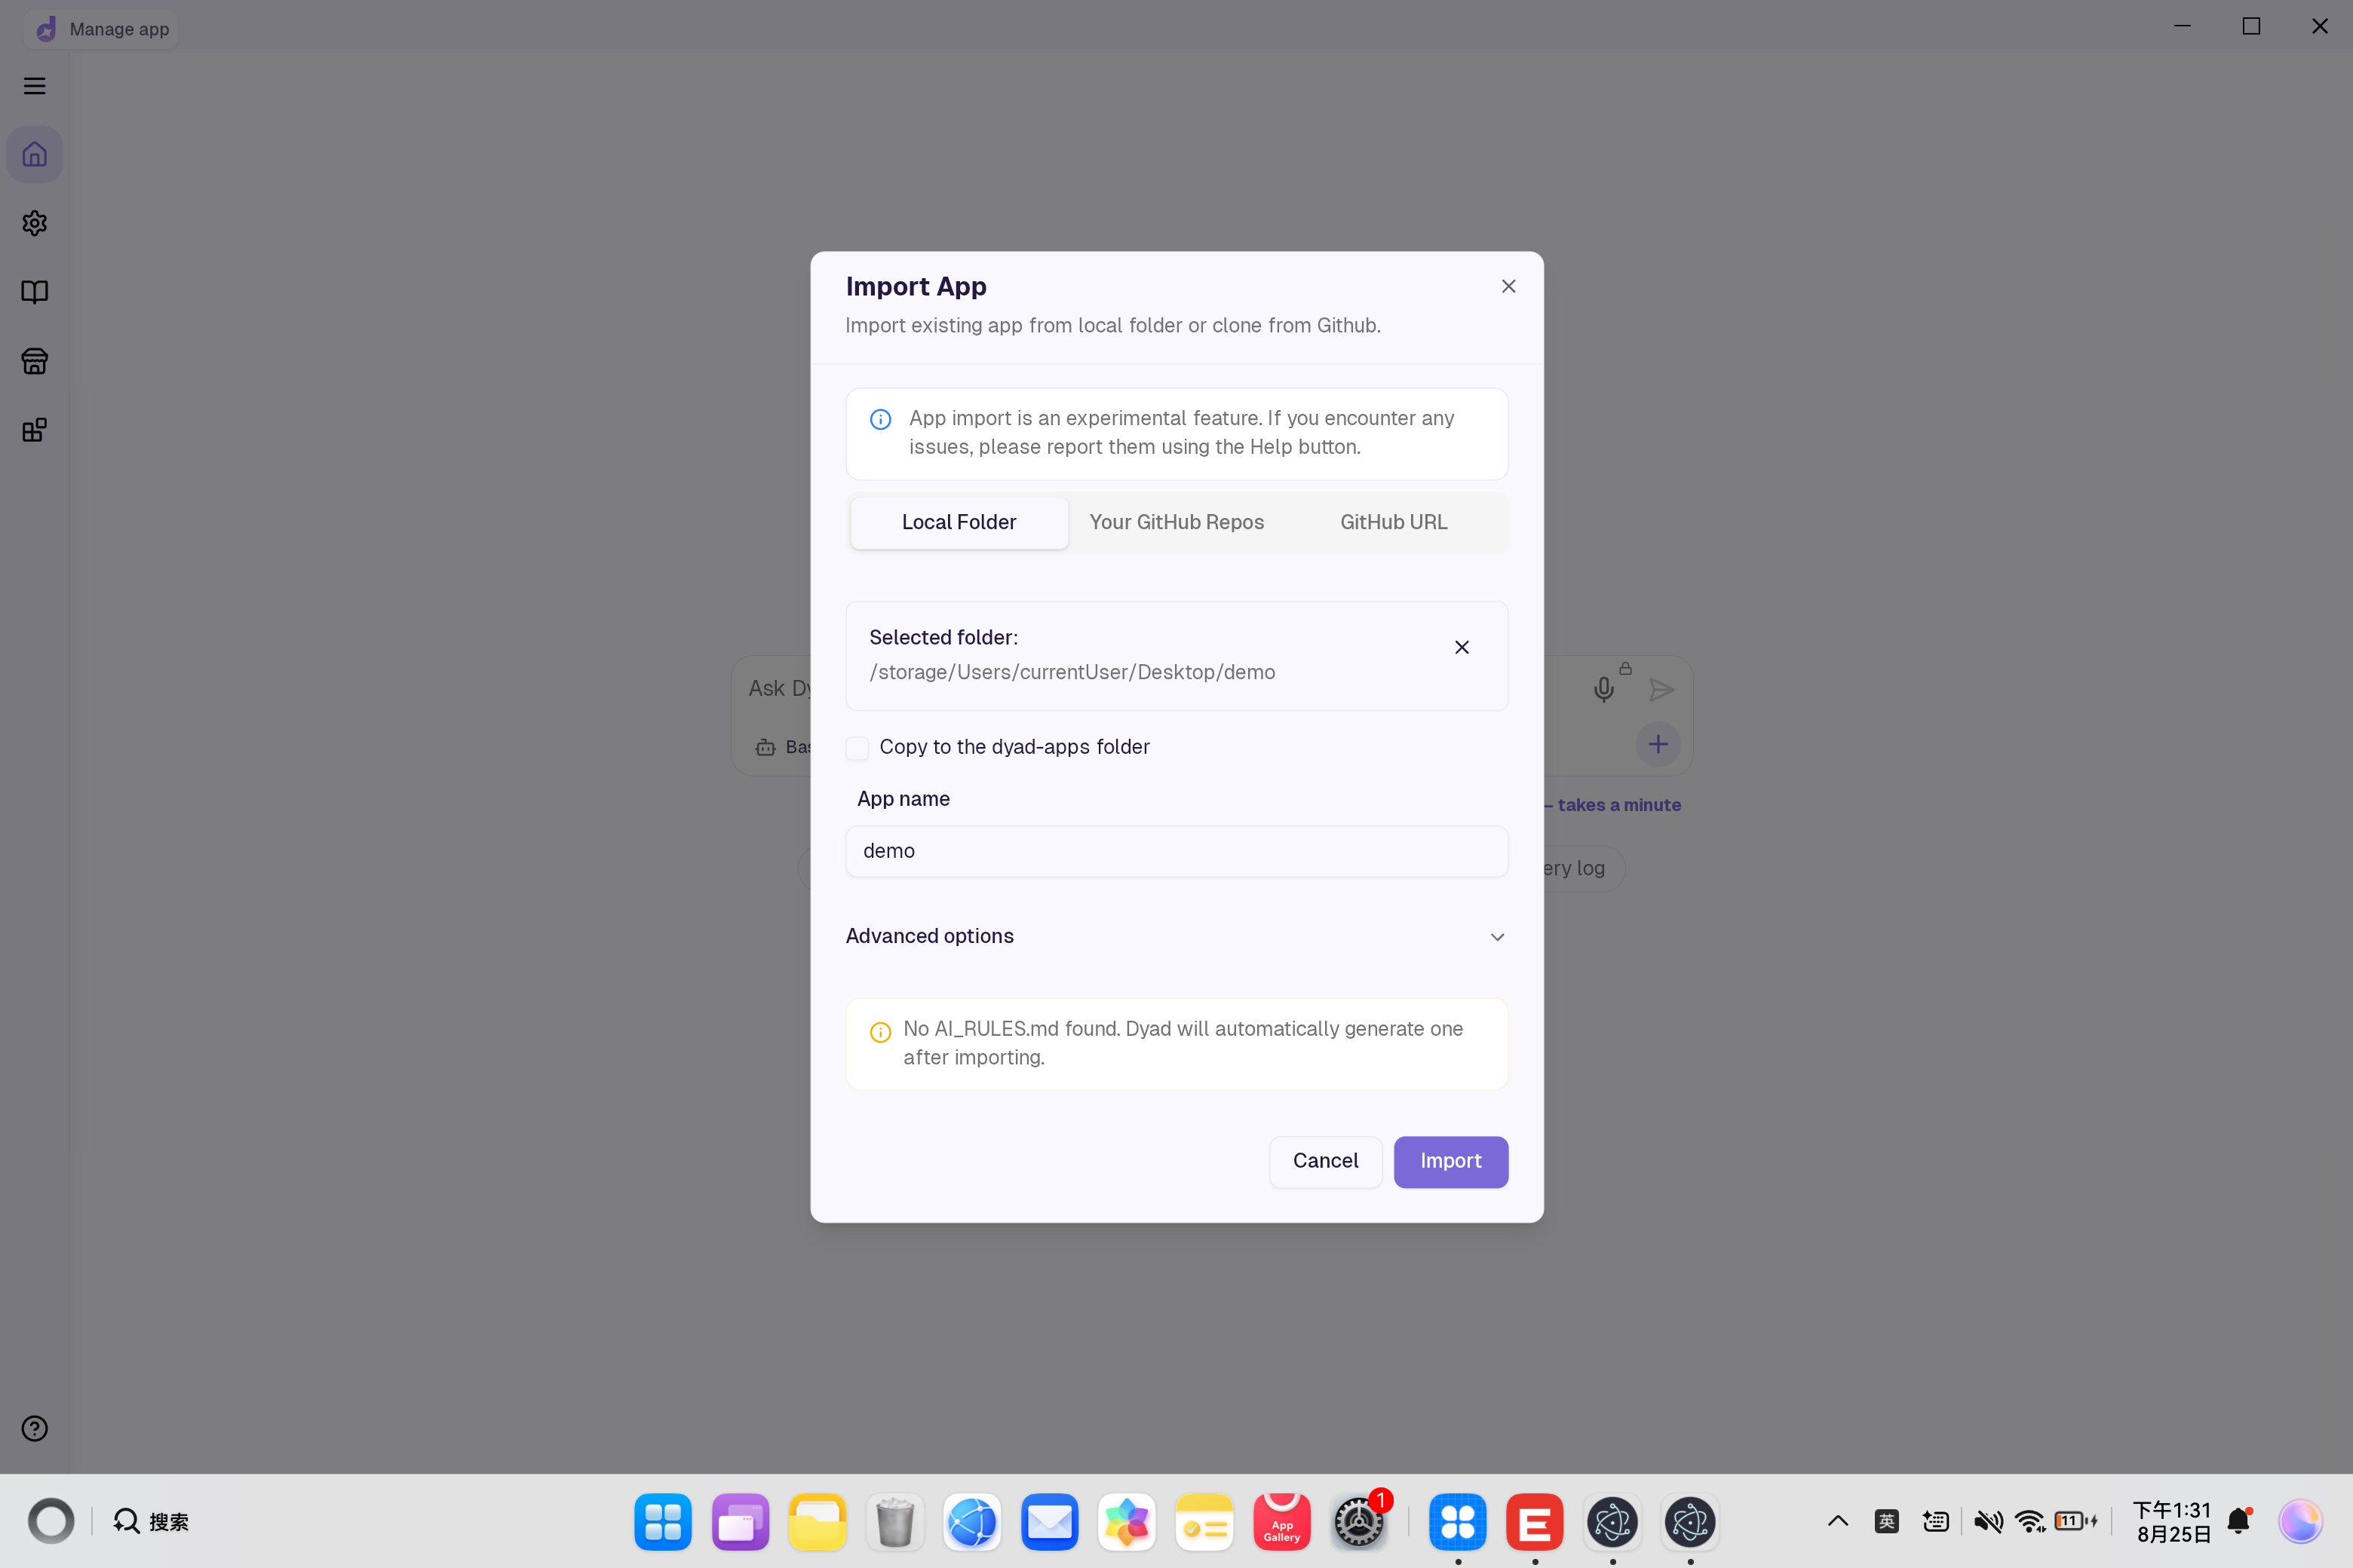The image size is (2353, 1568).
Task: Show hidden tray icons chevron
Action: click(x=1838, y=1522)
